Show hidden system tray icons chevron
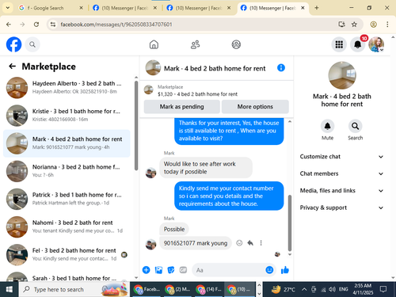 (304, 289)
